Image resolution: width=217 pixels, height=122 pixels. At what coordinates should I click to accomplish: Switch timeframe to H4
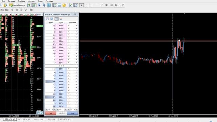17,10
